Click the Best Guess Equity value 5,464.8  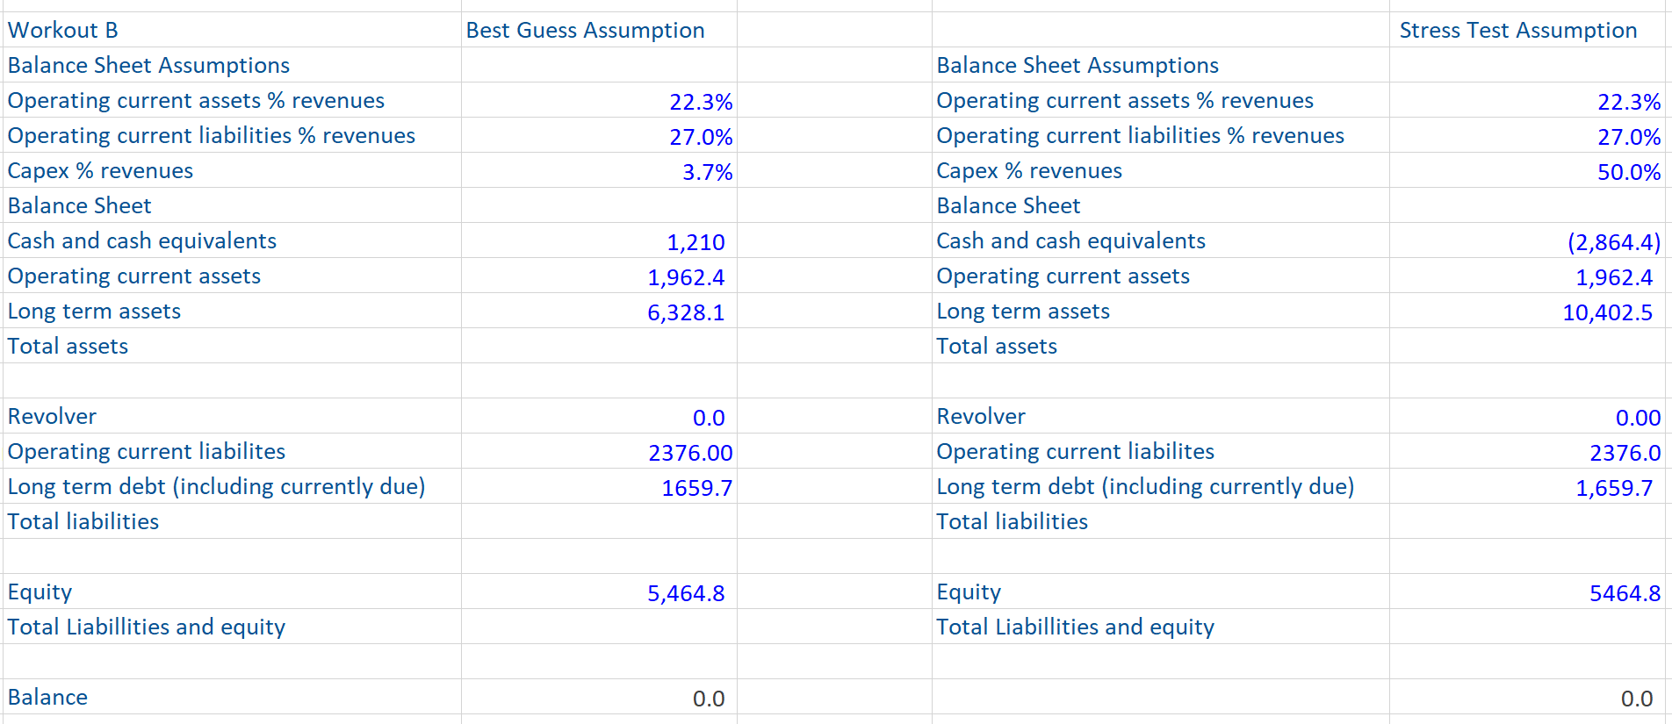click(x=686, y=593)
